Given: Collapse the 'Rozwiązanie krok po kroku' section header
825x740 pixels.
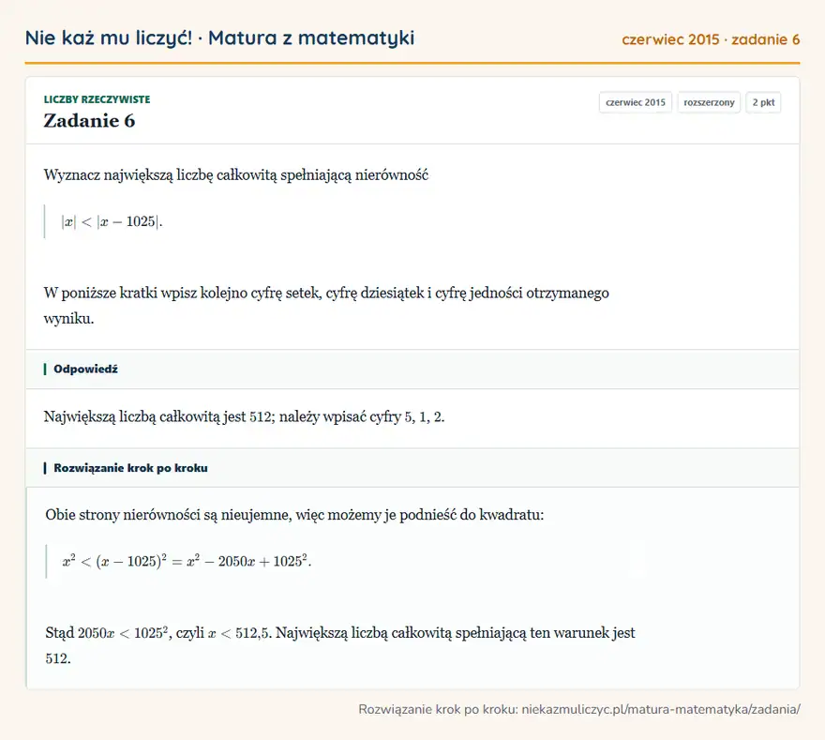Looking at the screenshot, I should [x=412, y=468].
